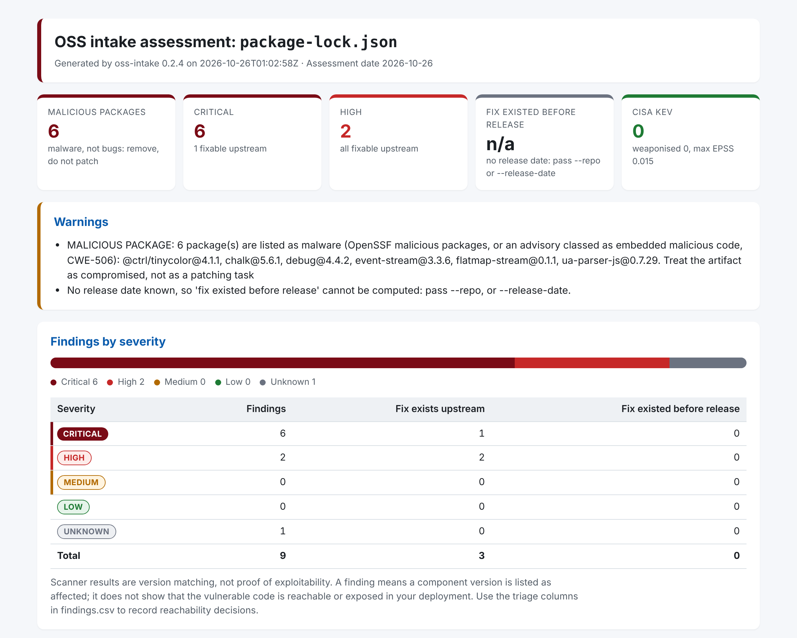Click the report title package-lock.json
This screenshot has height=638, width=797.
click(x=319, y=42)
